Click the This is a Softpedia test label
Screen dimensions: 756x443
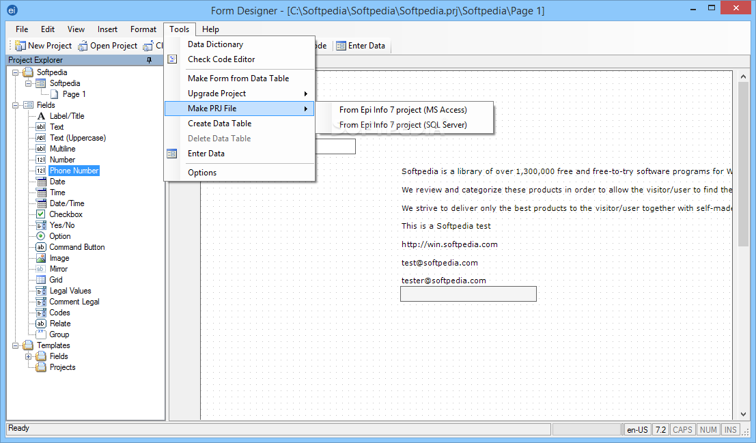point(446,226)
